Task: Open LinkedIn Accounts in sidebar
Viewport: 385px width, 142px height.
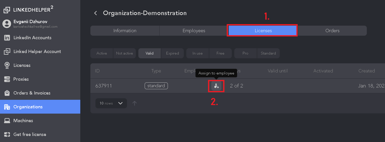Action: coord(40,38)
